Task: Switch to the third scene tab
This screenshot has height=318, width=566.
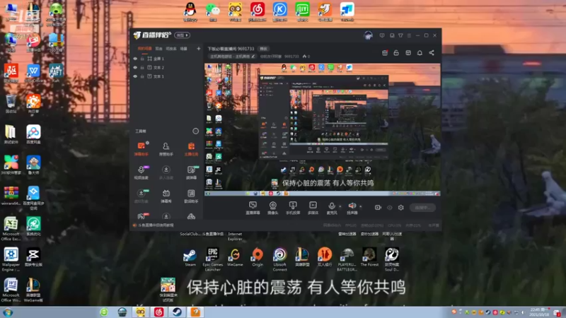Action: point(171,49)
